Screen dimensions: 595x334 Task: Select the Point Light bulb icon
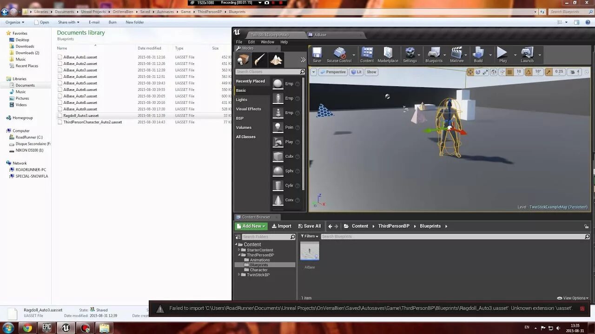278,127
